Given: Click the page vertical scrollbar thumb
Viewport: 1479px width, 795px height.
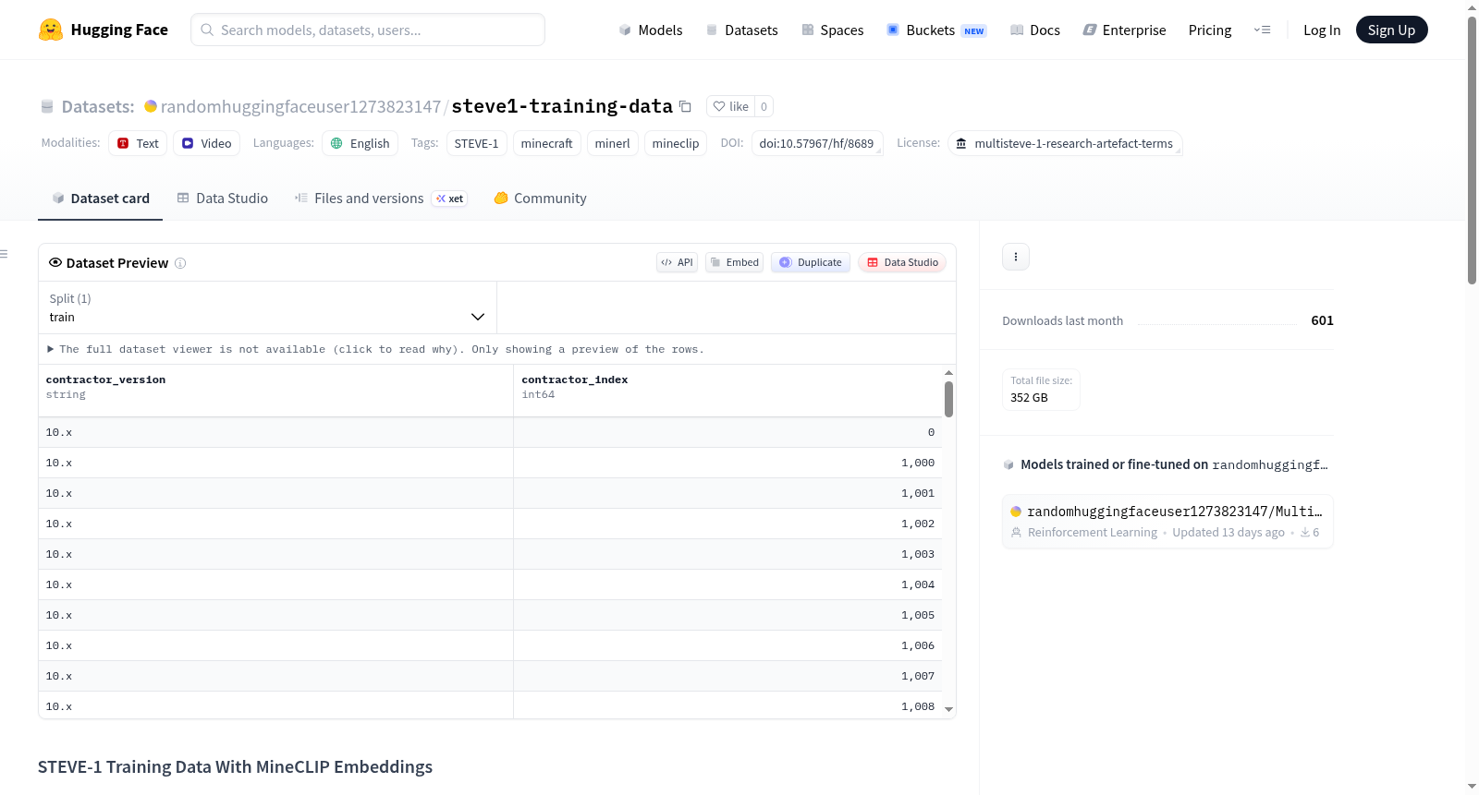Looking at the screenshot, I should tap(1472, 150).
